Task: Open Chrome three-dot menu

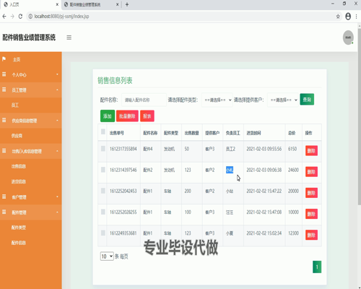Action: point(356,17)
